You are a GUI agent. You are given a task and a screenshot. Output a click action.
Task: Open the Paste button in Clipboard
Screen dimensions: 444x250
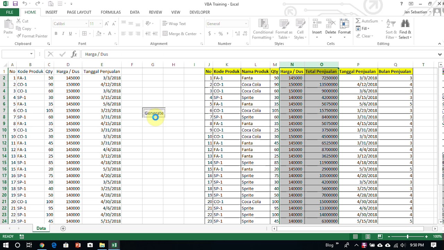[x=8, y=28]
